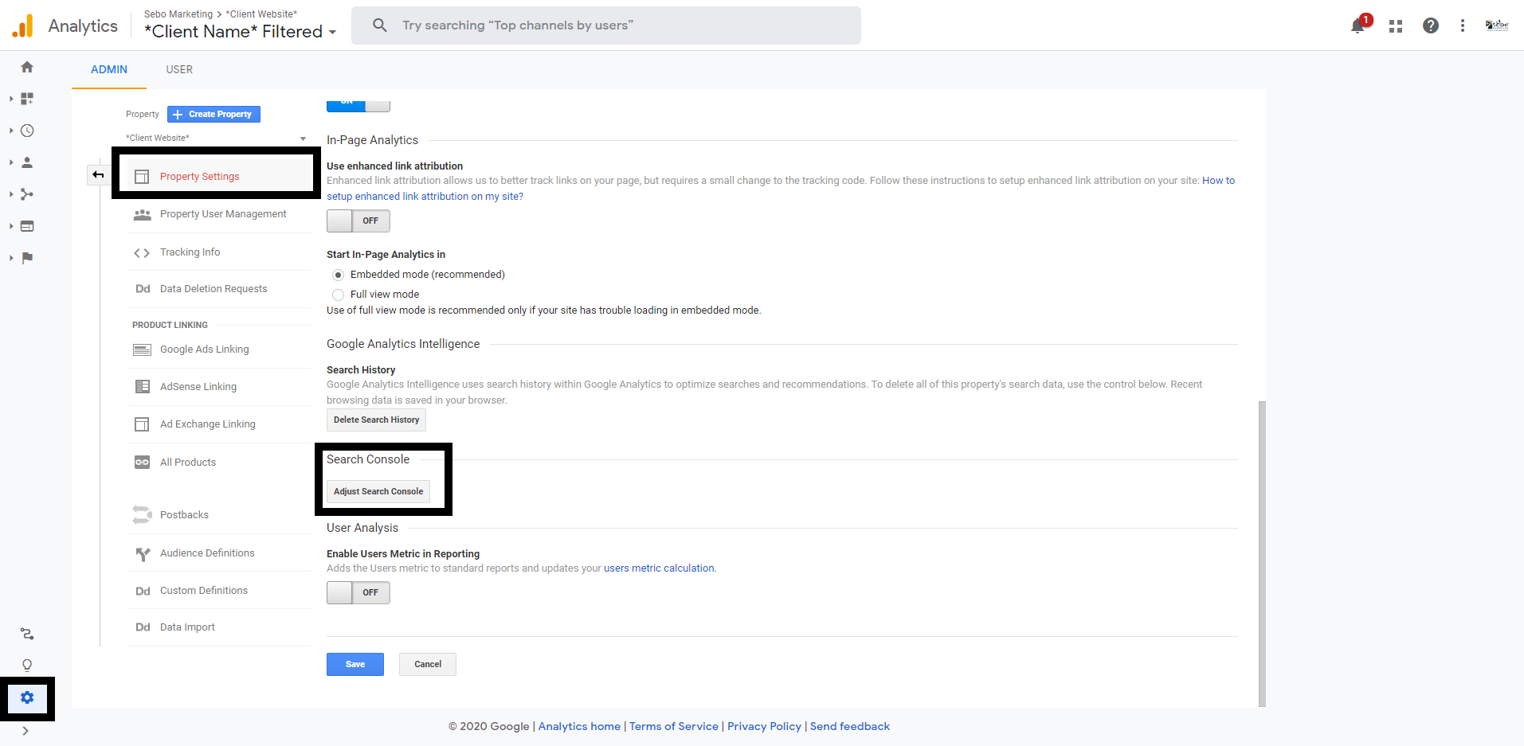1524x746 pixels.
Task: Toggle Enable Users Metric in Reporting switch
Action: (358, 592)
